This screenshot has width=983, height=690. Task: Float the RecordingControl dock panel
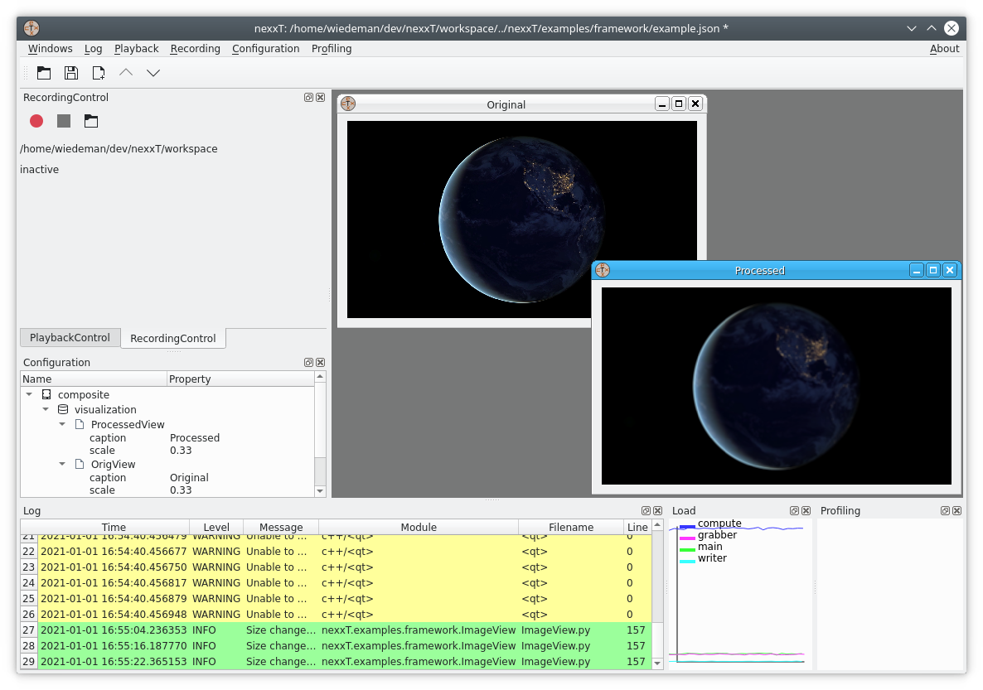pyautogui.click(x=308, y=97)
